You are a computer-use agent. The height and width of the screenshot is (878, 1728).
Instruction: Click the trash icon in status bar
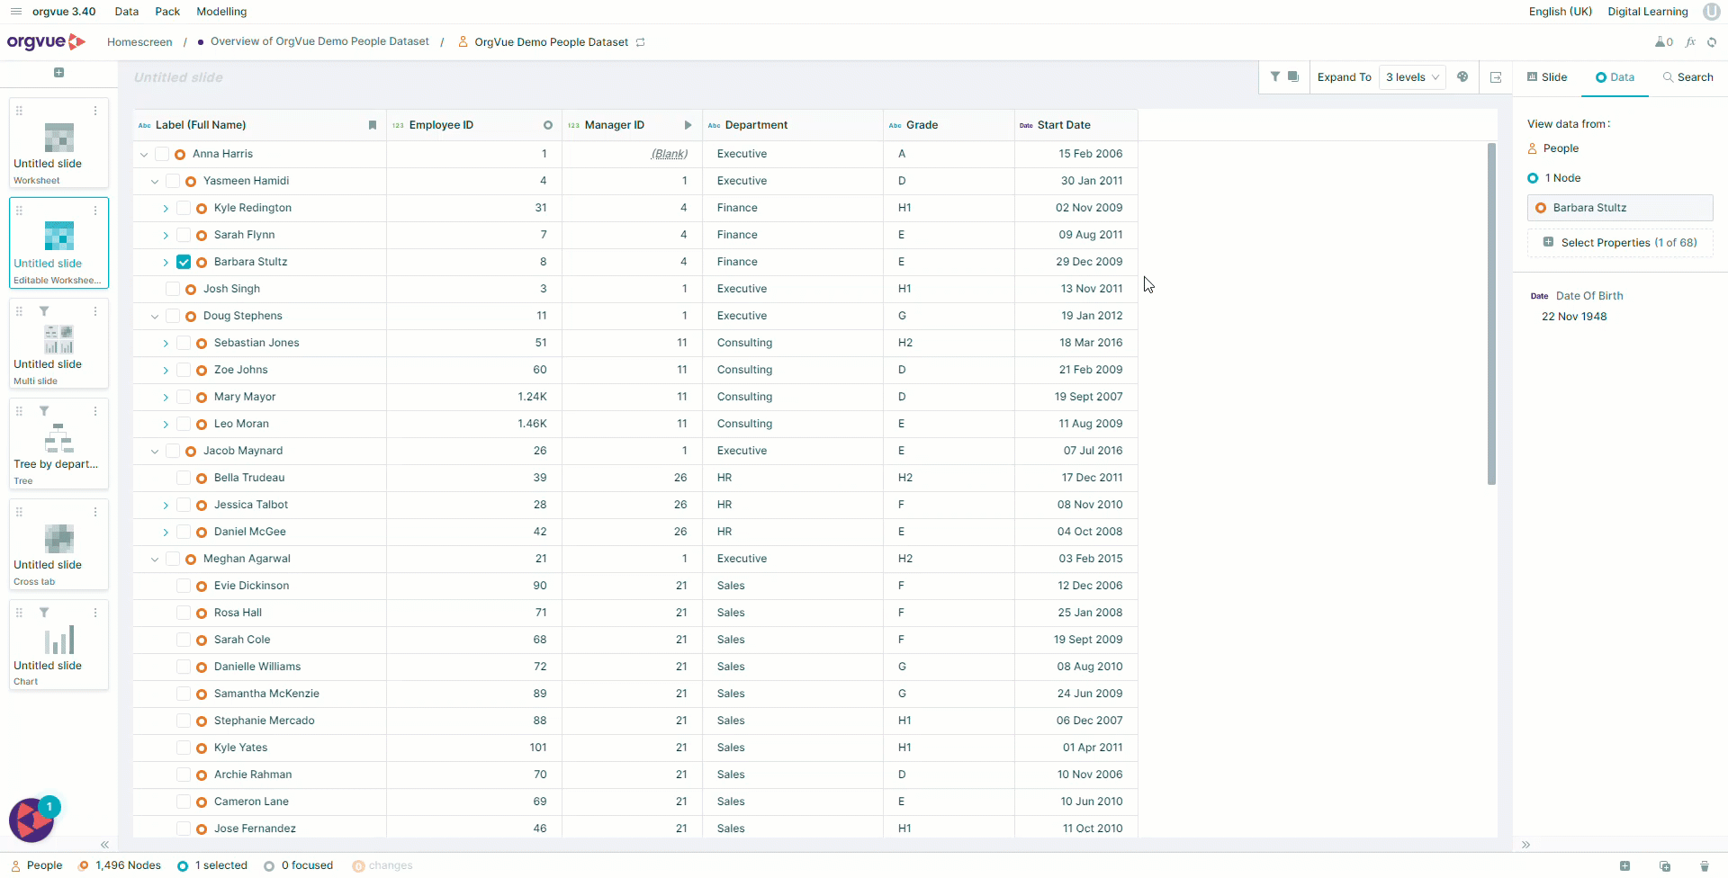click(1705, 866)
